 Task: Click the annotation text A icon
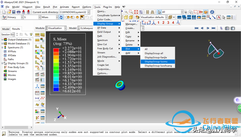(x=219, y=17)
